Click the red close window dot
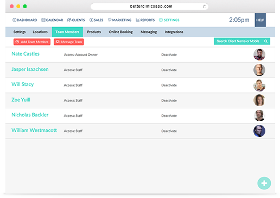This screenshot has height=198, width=280. pos(11,6)
